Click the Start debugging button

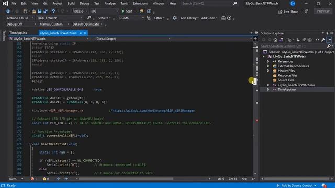click(x=127, y=11)
